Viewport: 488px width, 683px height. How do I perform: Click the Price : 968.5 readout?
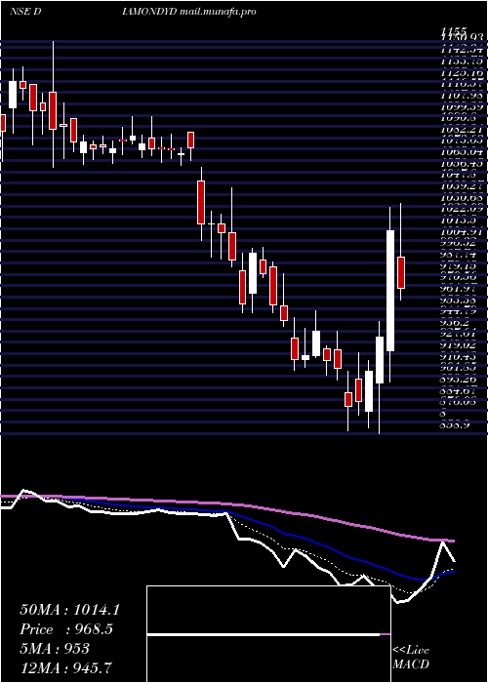point(66,629)
